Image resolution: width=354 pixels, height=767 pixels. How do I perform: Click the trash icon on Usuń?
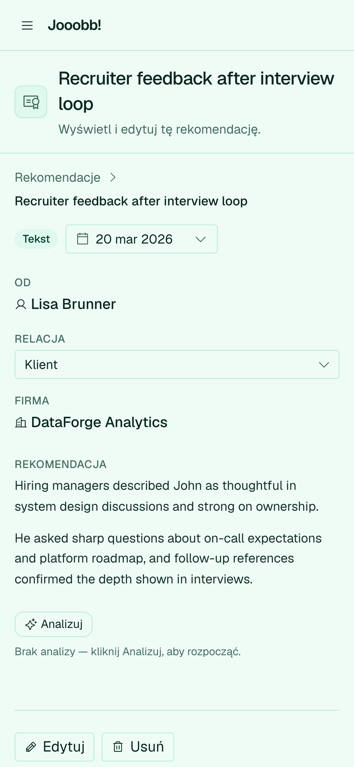118,747
